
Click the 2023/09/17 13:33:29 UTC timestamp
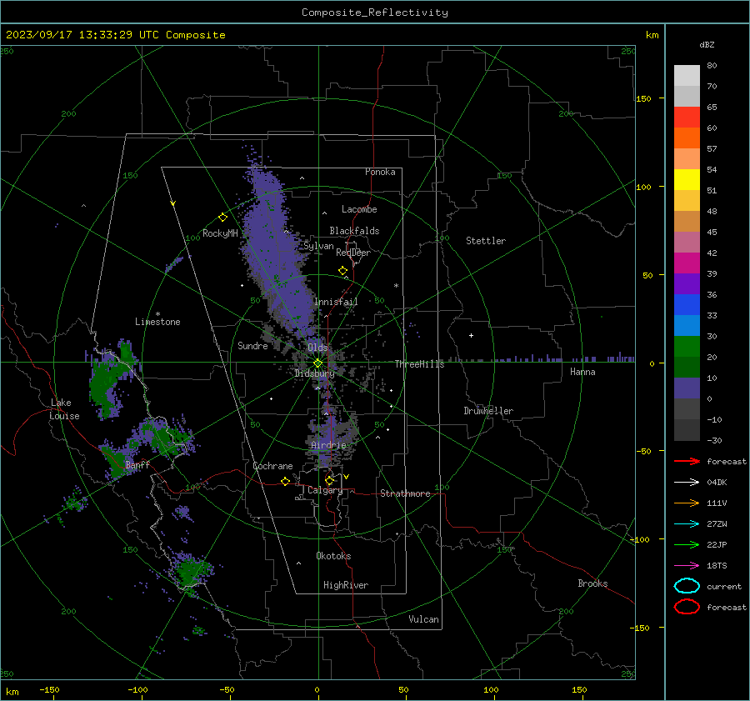(115, 35)
